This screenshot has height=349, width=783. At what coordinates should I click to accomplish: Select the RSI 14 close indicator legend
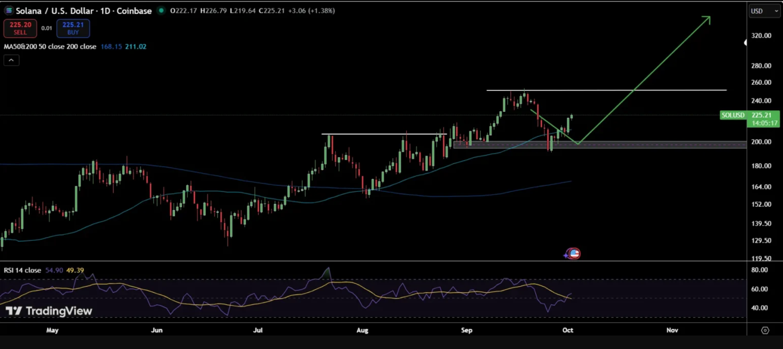click(22, 270)
